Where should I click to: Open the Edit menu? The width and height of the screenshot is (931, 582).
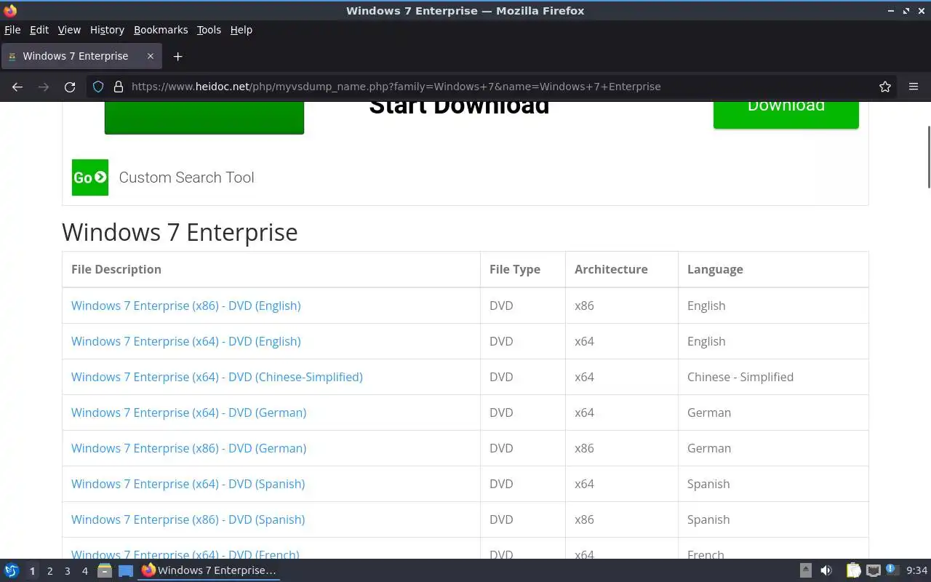[x=39, y=30]
